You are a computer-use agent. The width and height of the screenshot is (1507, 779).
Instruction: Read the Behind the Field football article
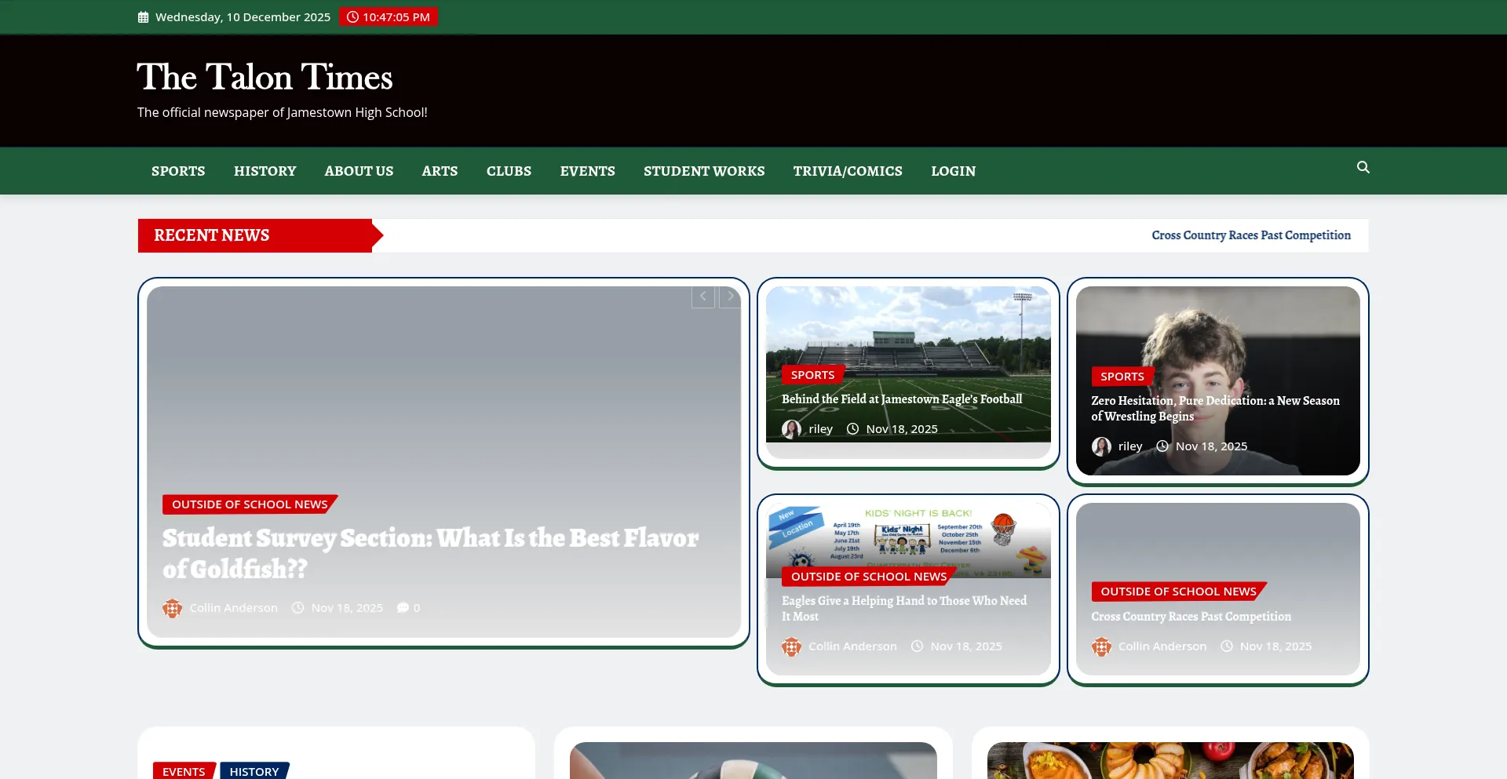point(901,399)
